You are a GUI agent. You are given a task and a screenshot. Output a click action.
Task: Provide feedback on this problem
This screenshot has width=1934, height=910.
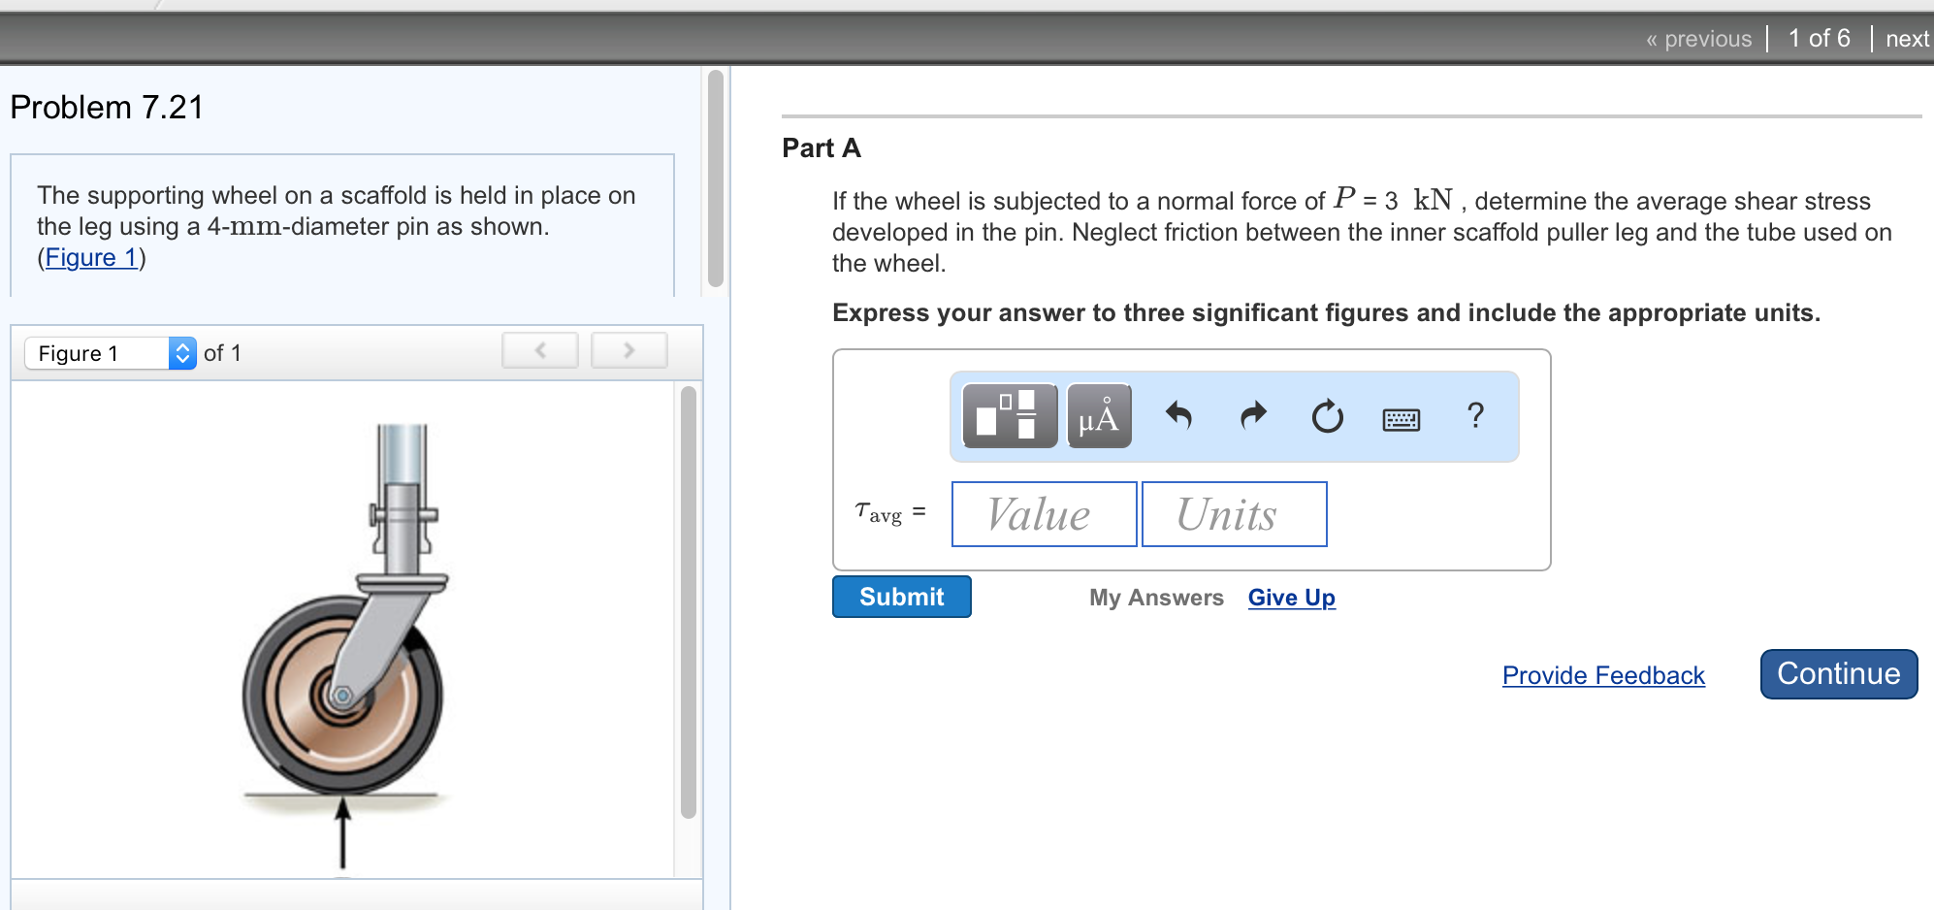point(1602,675)
